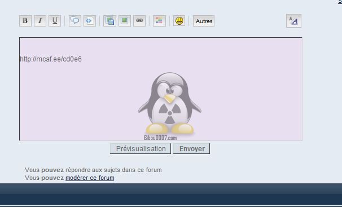Insert an image using the picture icon
The height and width of the screenshot is (207, 342).
tap(125, 21)
